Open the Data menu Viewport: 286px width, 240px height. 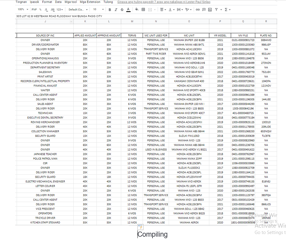tap(58, 2)
